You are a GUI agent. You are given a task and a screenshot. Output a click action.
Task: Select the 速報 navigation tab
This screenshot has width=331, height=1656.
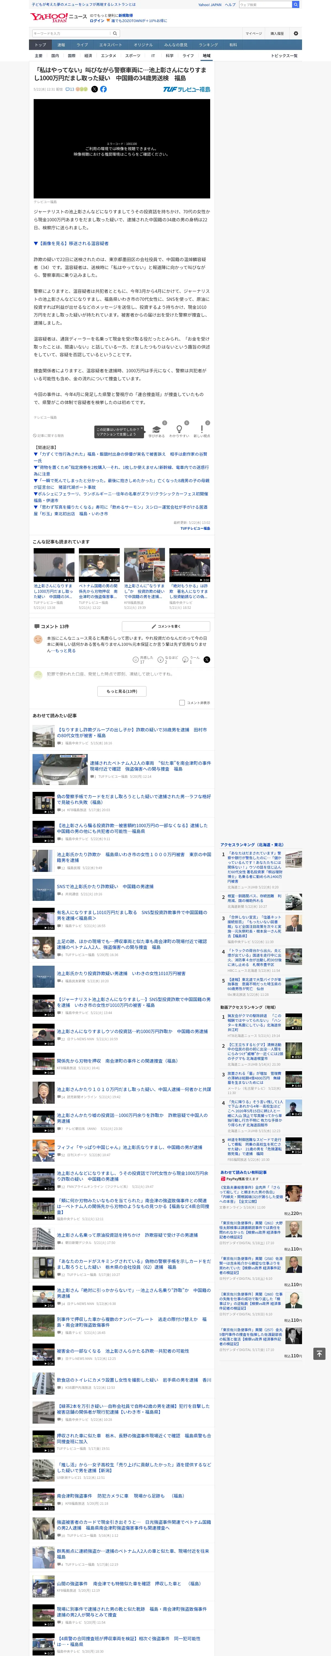tap(61, 45)
